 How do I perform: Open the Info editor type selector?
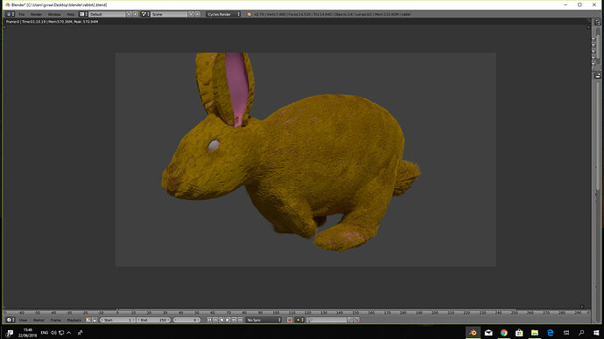point(10,14)
